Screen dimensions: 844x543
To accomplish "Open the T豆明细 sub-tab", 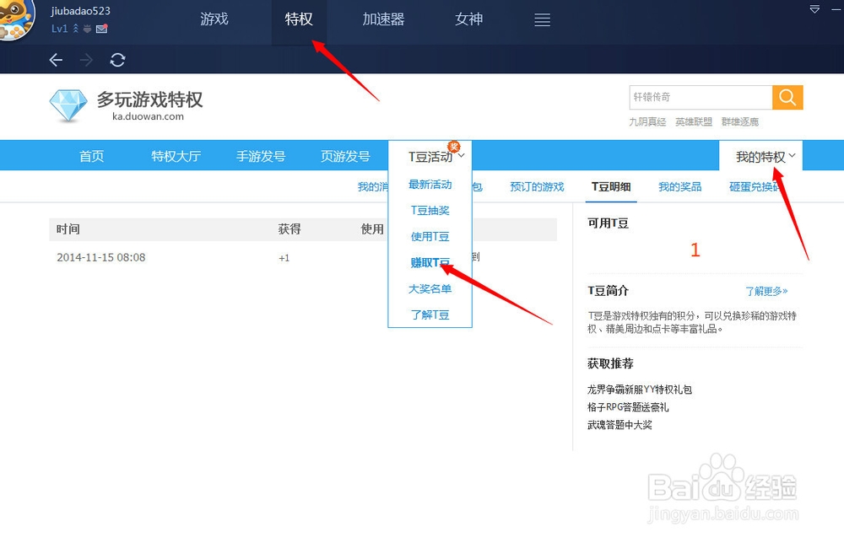I will tap(611, 186).
